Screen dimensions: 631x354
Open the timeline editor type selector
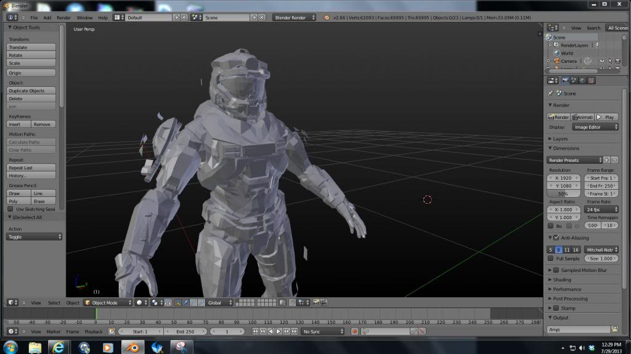(13, 331)
